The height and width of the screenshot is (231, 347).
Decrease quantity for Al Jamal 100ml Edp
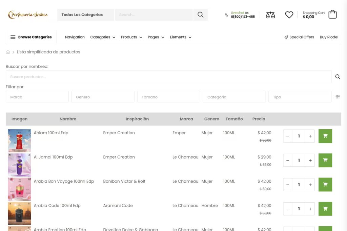point(288,160)
